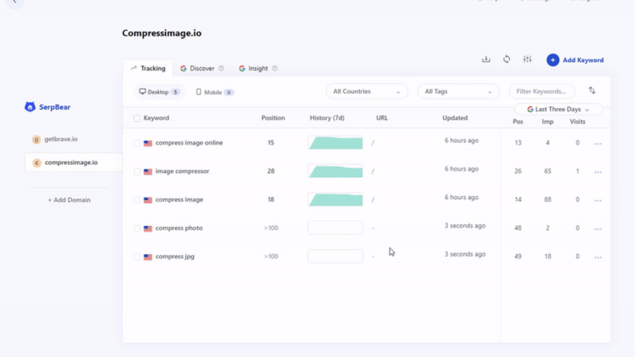Viewport: 635px width, 357px height.
Task: Open the All Countries dropdown
Action: (367, 91)
